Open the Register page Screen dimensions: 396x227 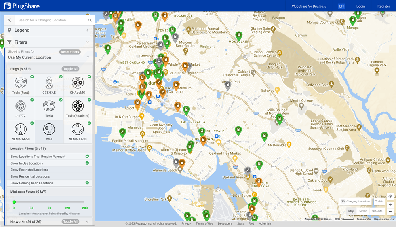pyautogui.click(x=384, y=6)
